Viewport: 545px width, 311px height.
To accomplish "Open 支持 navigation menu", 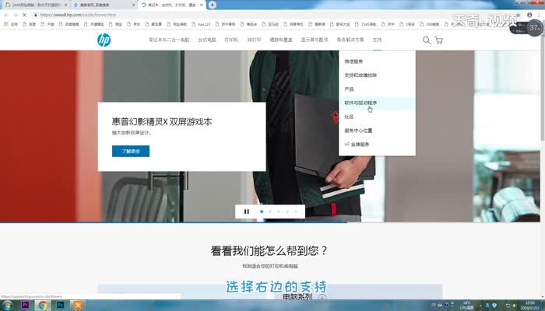I will [x=377, y=40].
